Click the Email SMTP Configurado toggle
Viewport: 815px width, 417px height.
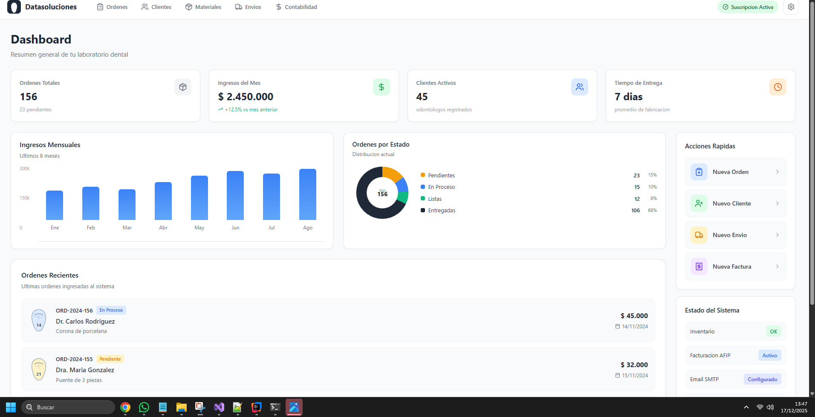coord(763,379)
